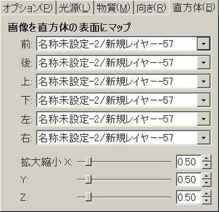Open the 下 image dropdown arrow
This screenshot has width=219, height=212.
pos(203,100)
